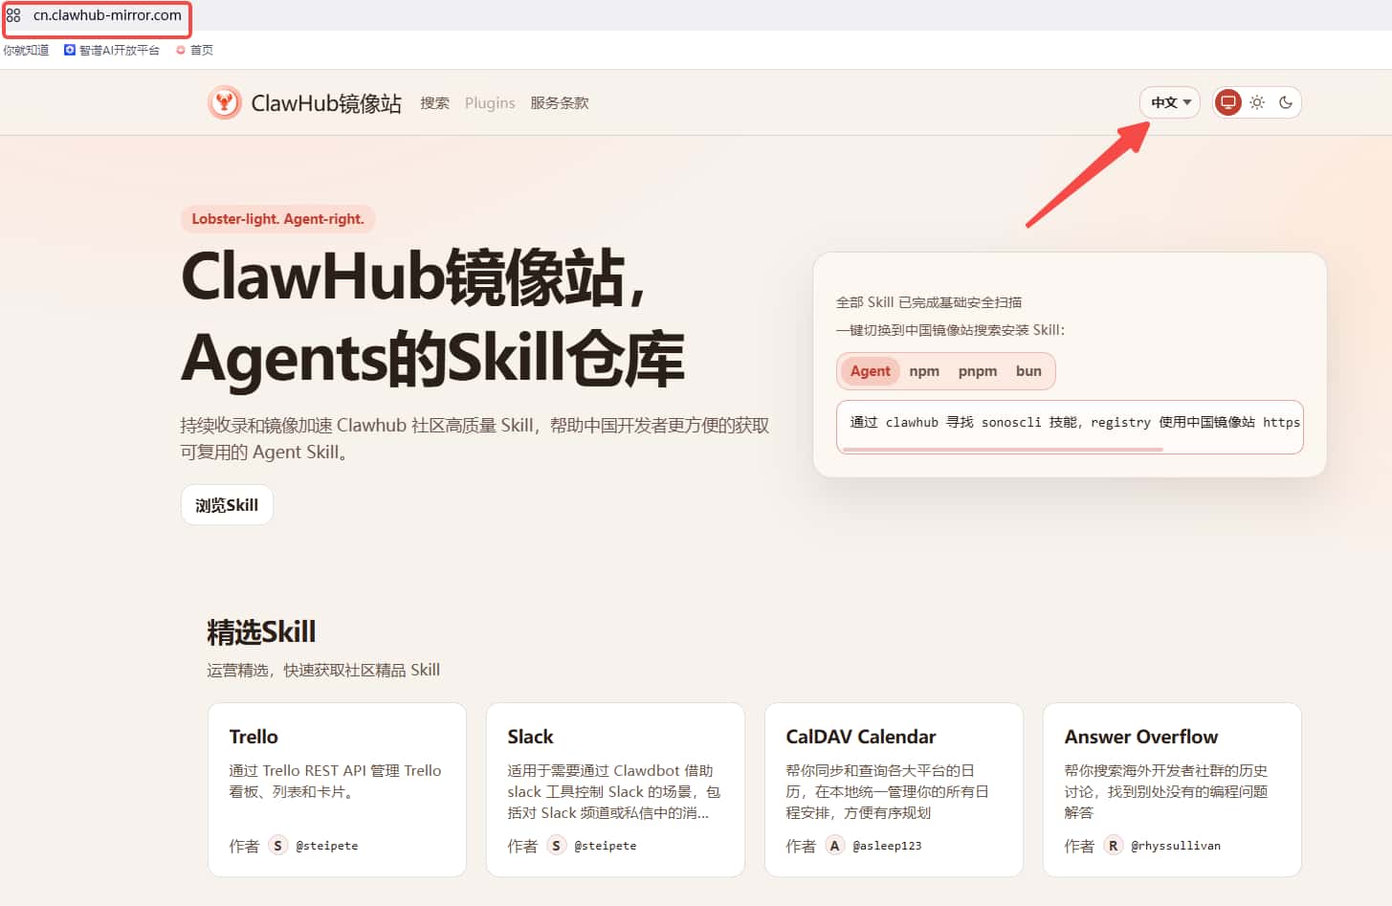1392x906 pixels.
Task: Click the 全部 Skill 已完成基础安全扫描 text
Action: coord(929,302)
